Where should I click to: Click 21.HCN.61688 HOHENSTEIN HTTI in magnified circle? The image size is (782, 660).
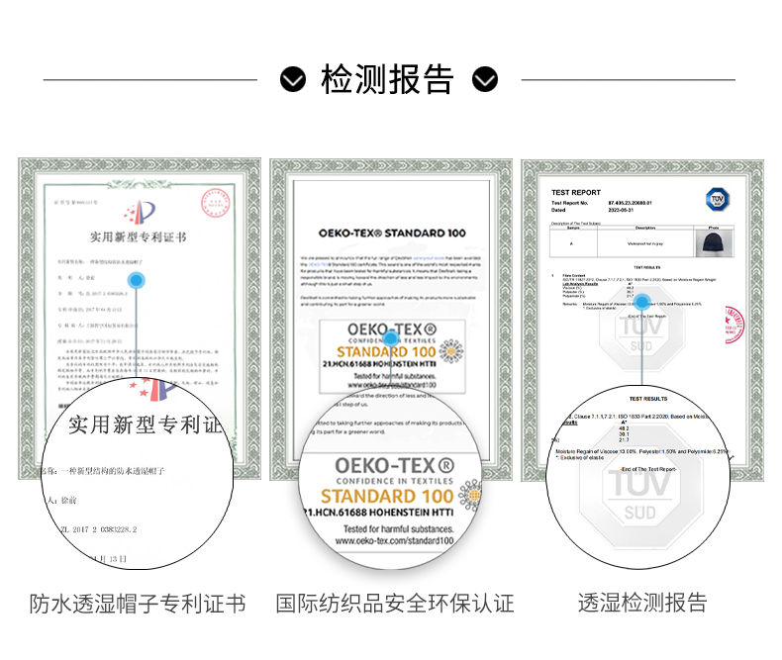(x=378, y=513)
